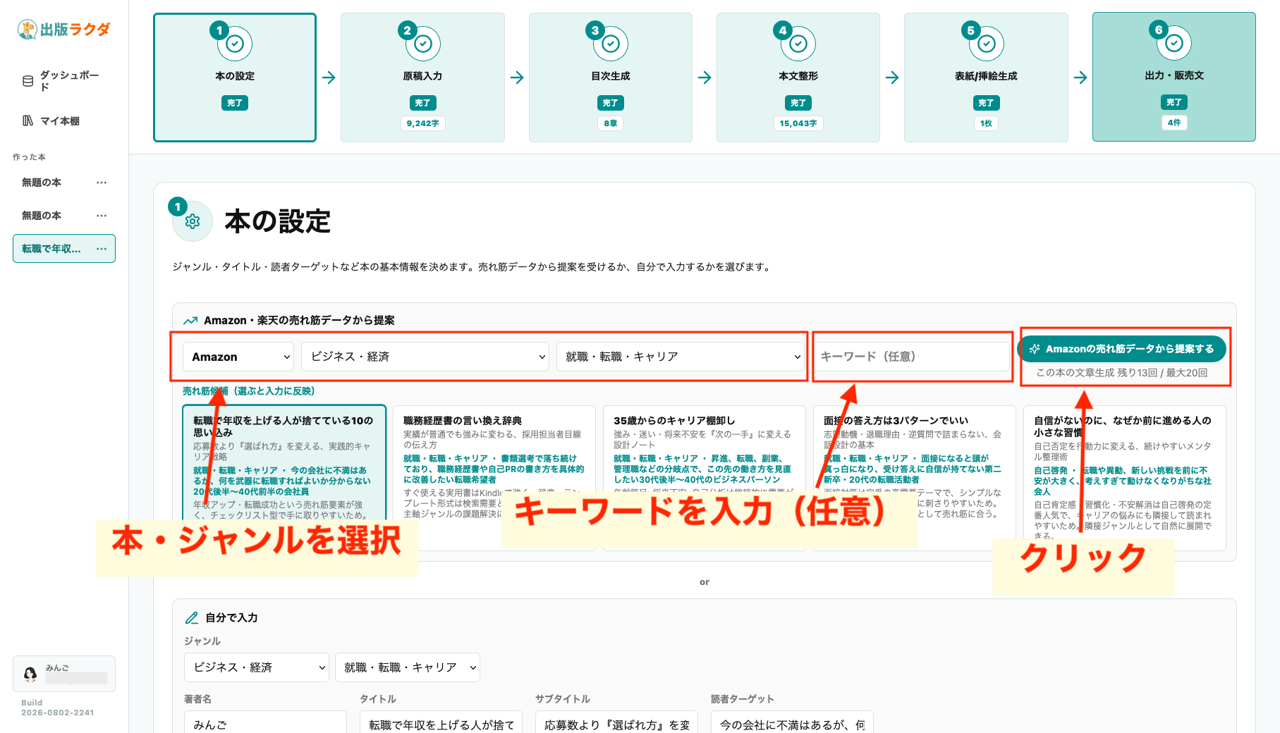Select the 職務経歴書の言い換え辞典 card
Image resolution: width=1280 pixels, height=733 pixels.
(x=494, y=476)
